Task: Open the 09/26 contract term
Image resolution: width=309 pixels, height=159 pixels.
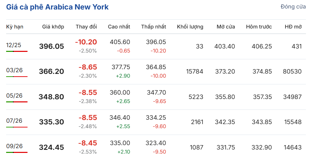Action: point(14,146)
